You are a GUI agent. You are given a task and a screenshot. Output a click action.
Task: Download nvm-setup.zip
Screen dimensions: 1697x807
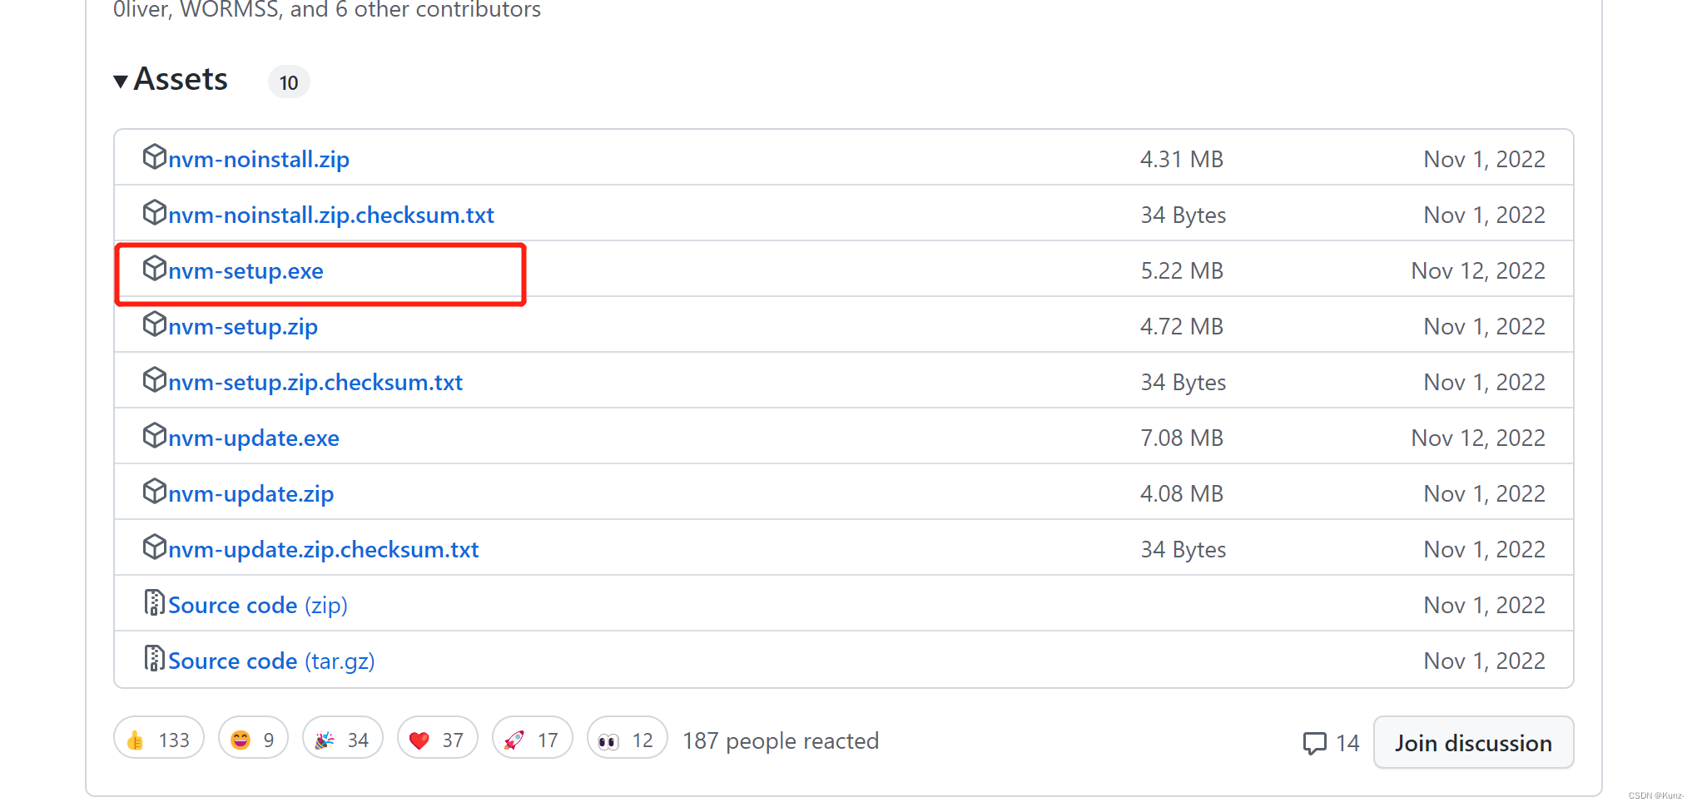point(243,326)
